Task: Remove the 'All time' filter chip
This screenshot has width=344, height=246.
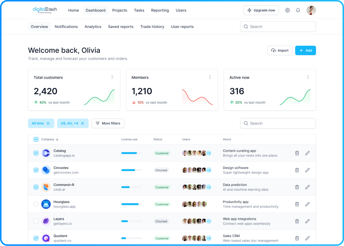Action: [48, 123]
